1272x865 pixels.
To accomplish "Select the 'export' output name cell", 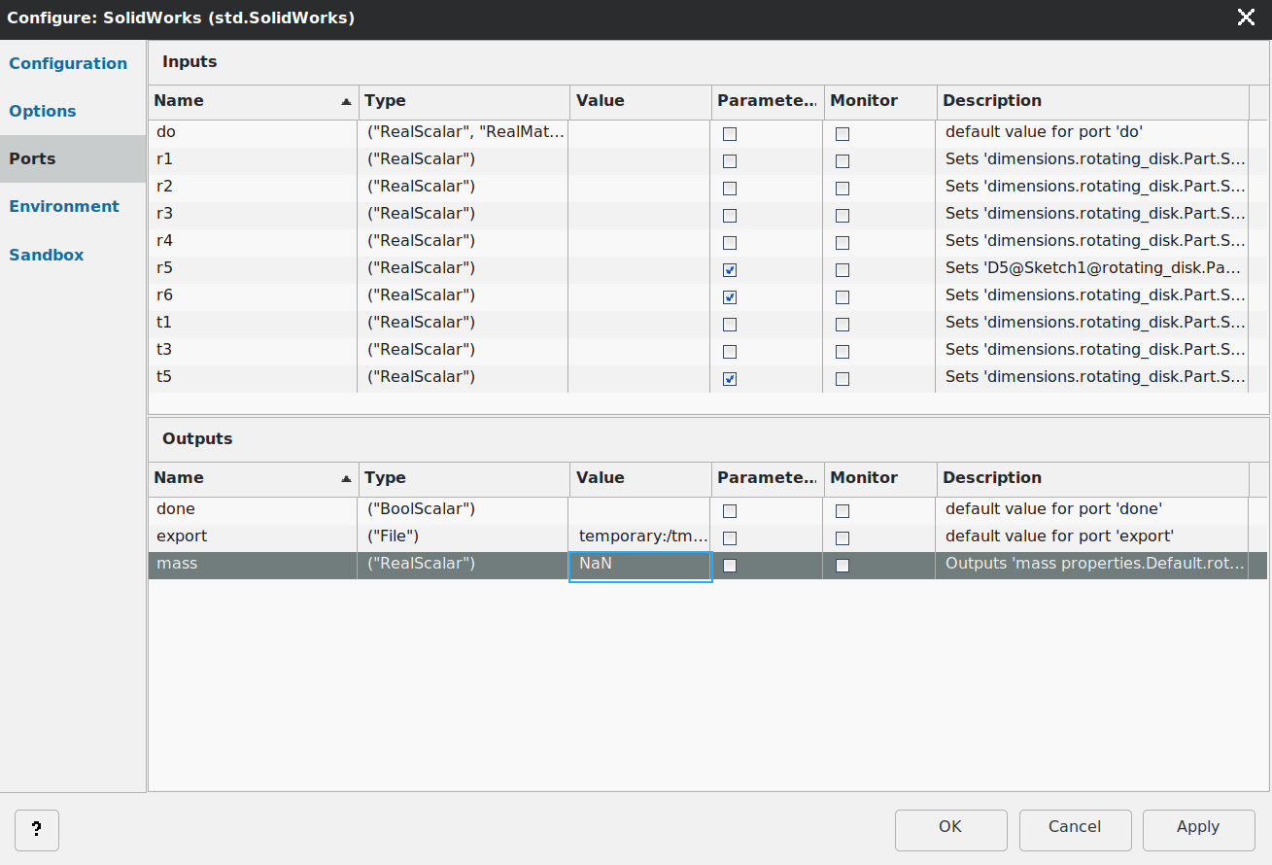I will coord(253,536).
